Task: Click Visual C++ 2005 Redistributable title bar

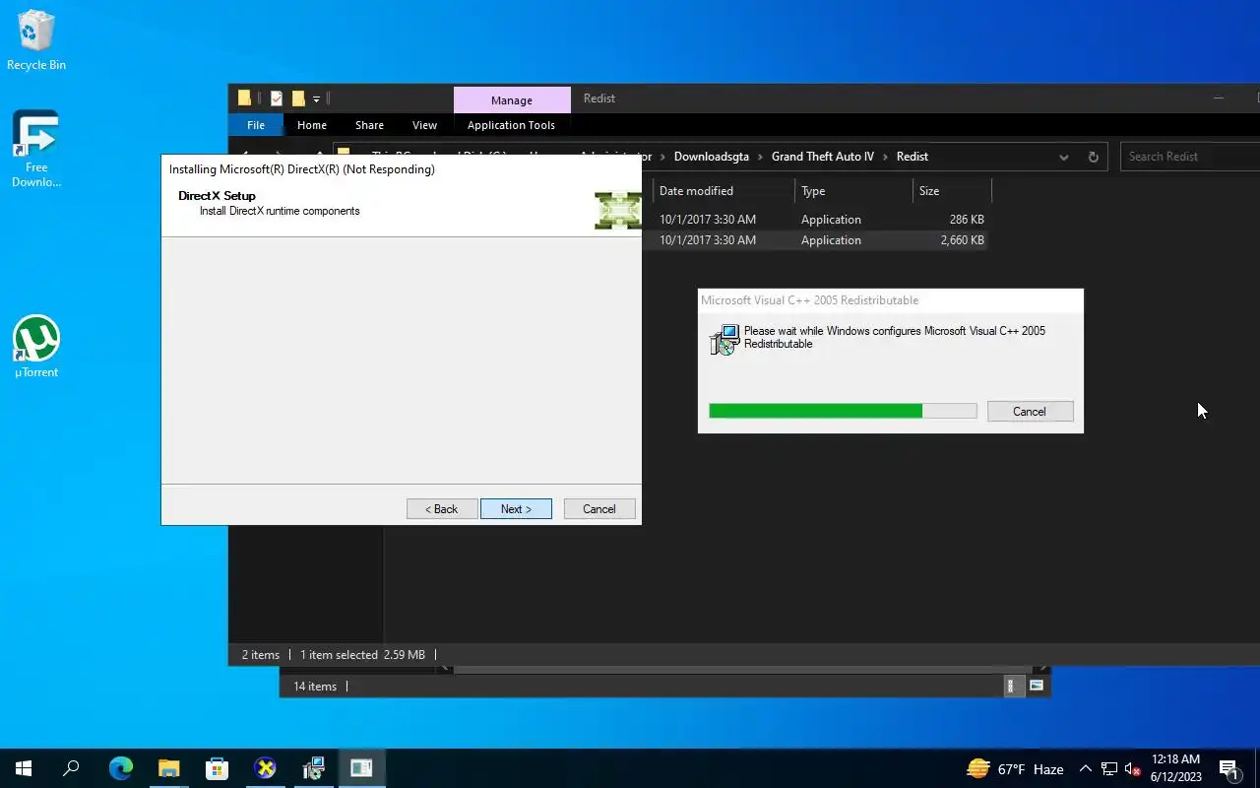Action: coord(890,300)
